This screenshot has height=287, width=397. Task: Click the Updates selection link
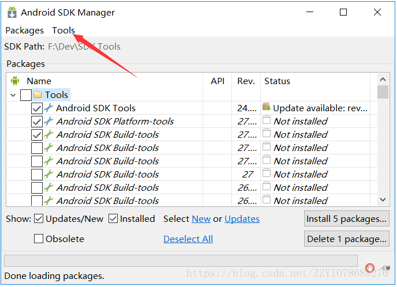(x=242, y=219)
